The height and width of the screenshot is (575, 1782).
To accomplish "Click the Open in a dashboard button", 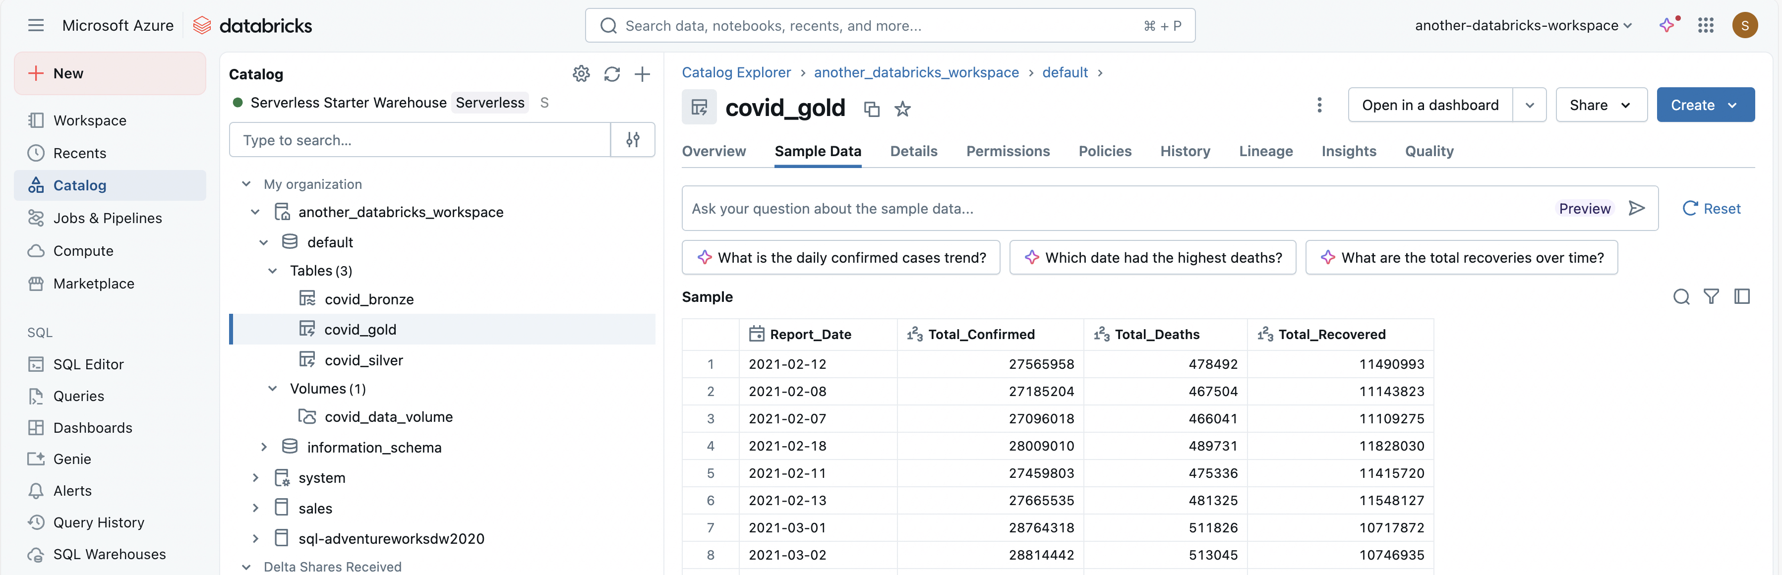I will point(1430,105).
